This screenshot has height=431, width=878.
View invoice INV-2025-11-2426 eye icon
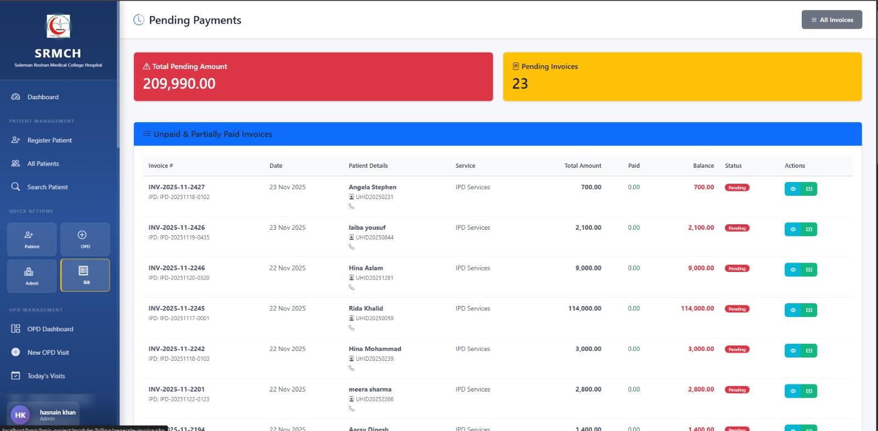point(793,229)
